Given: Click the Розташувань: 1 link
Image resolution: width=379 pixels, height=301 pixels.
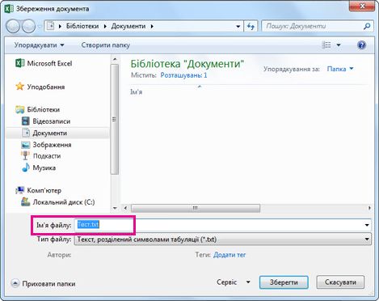Looking at the screenshot, I should point(183,75).
